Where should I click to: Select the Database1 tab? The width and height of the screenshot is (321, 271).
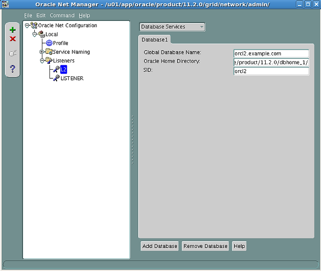click(155, 40)
